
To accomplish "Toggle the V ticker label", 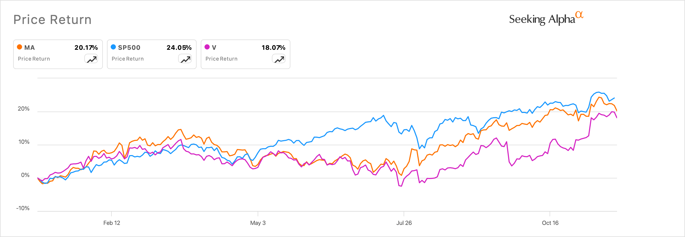I will pos(214,48).
